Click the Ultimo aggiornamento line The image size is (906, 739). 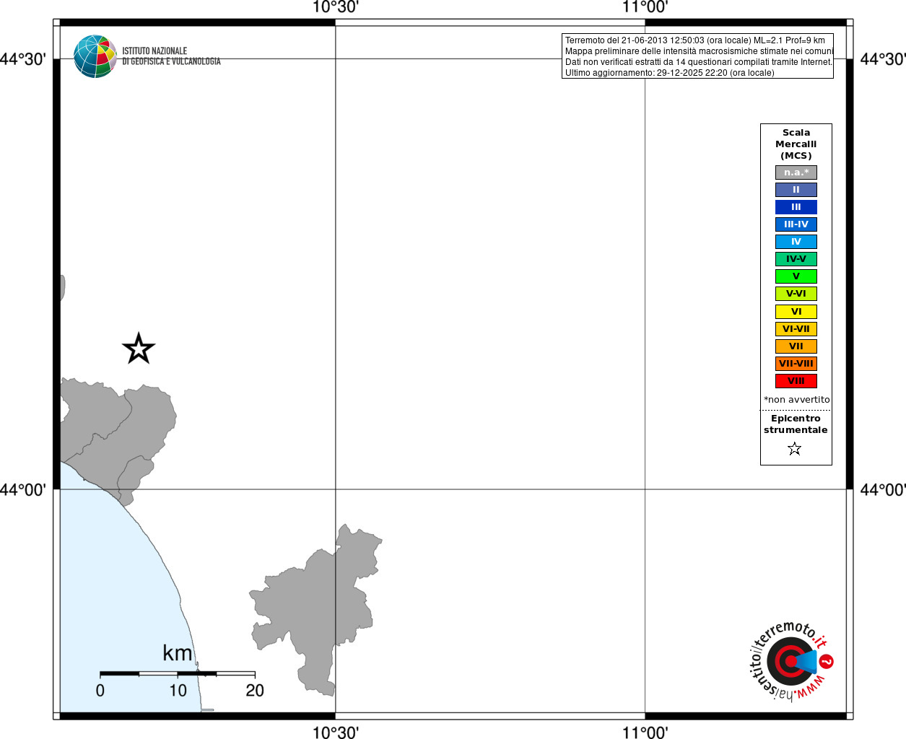coord(670,73)
